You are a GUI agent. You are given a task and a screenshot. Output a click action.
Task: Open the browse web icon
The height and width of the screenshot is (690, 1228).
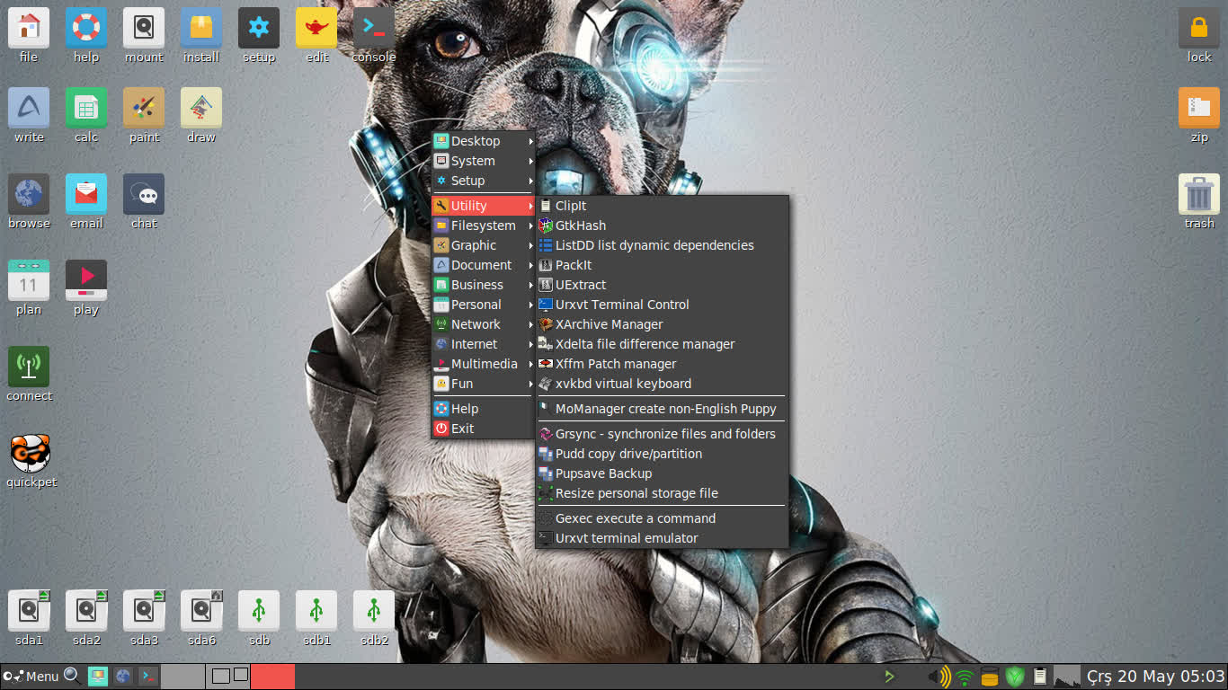(28, 193)
